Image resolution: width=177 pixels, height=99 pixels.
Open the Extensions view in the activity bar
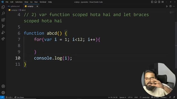(x=3, y=20)
